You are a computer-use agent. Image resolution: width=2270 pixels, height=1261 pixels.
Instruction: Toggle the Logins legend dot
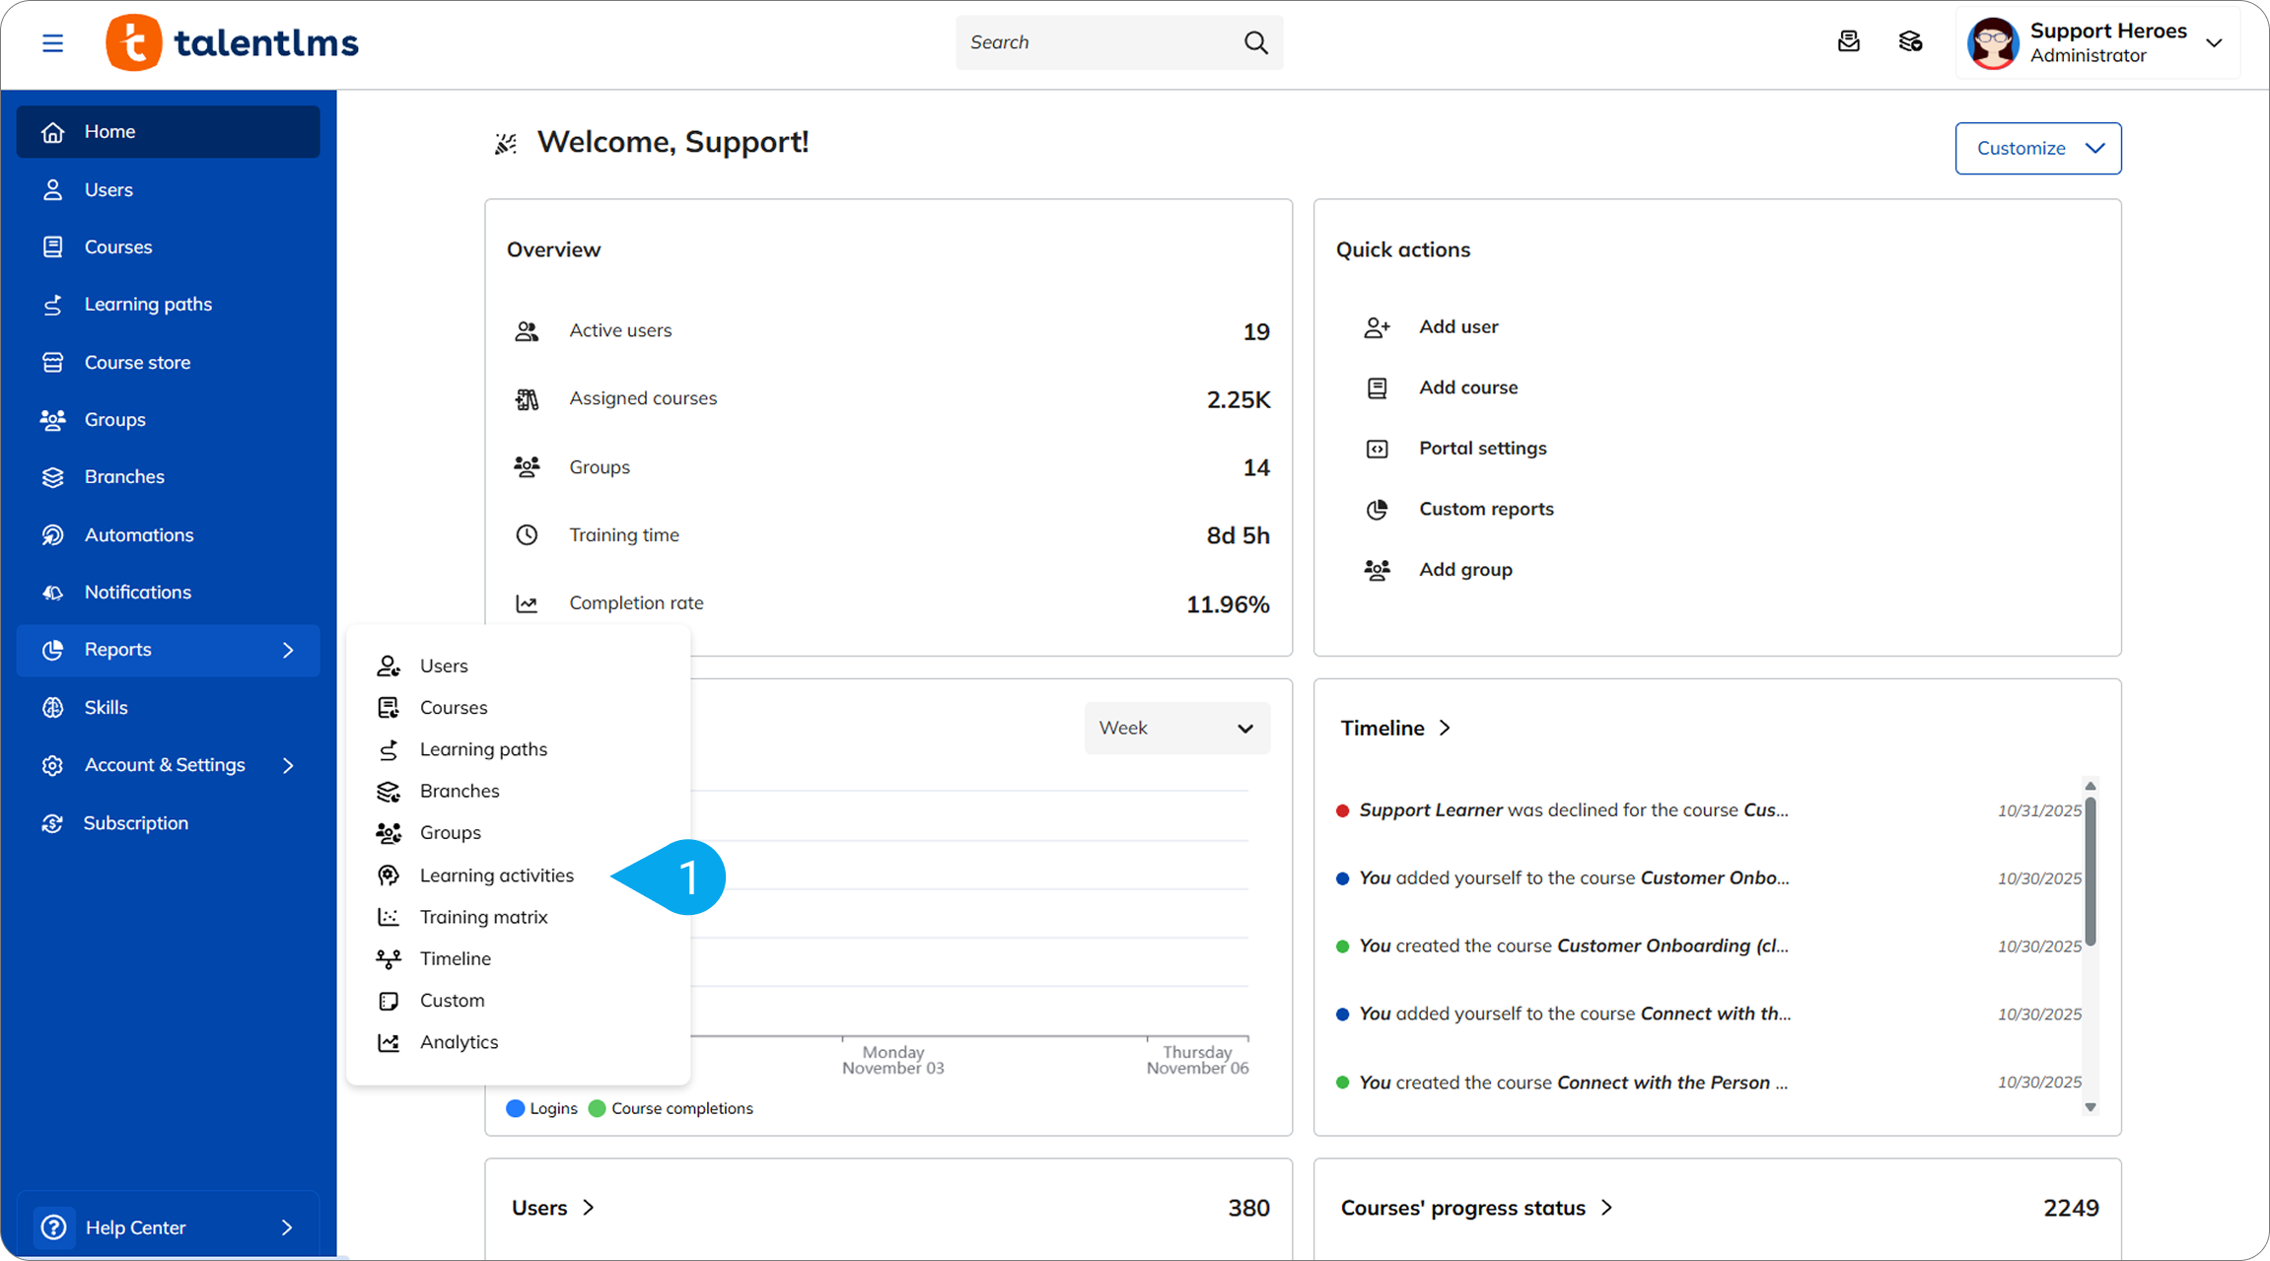515,1108
